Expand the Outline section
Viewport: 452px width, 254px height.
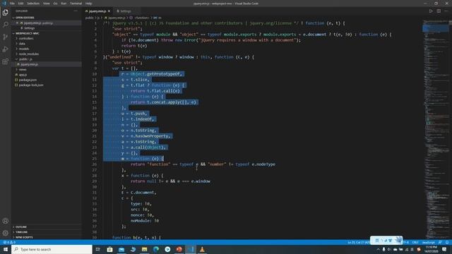pos(21,227)
